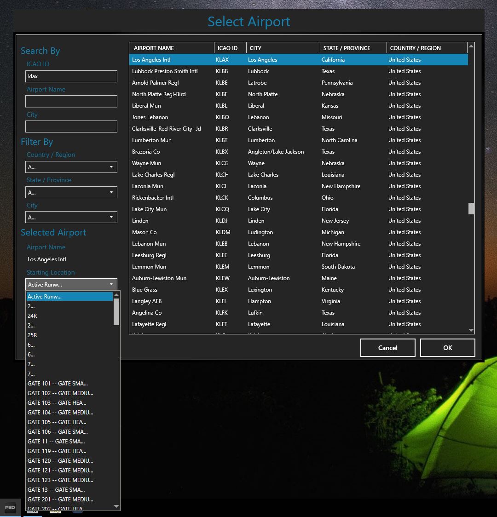Image resolution: width=497 pixels, height=517 pixels.
Task: Click the P3D taskbar icon
Action: click(10, 507)
